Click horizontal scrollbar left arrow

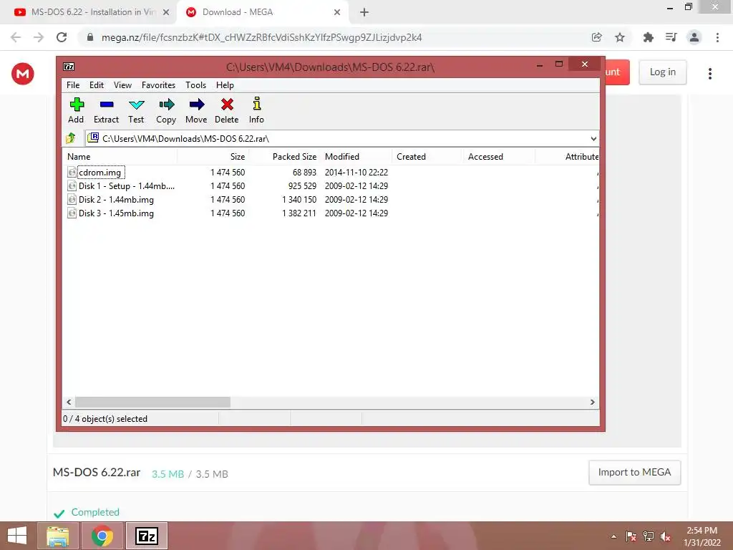[x=69, y=402]
